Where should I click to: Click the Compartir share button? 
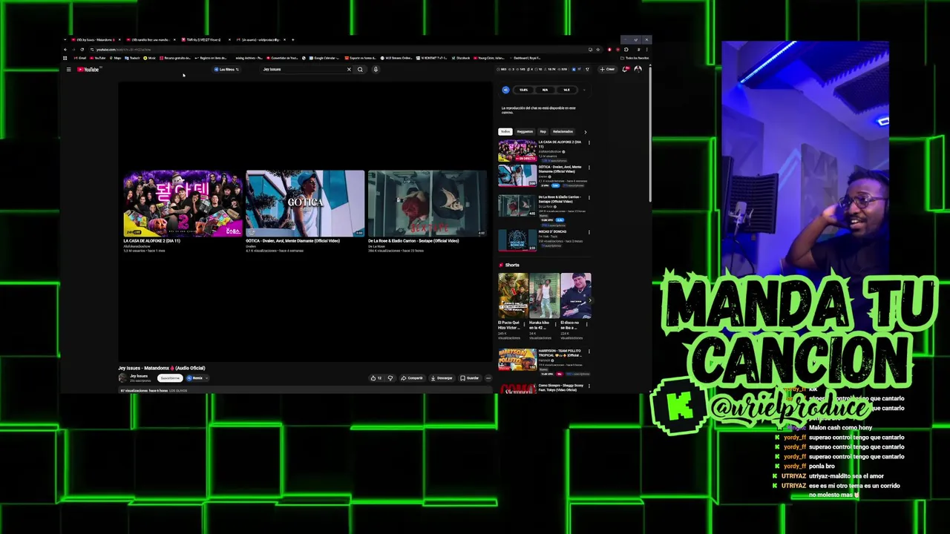pos(411,378)
